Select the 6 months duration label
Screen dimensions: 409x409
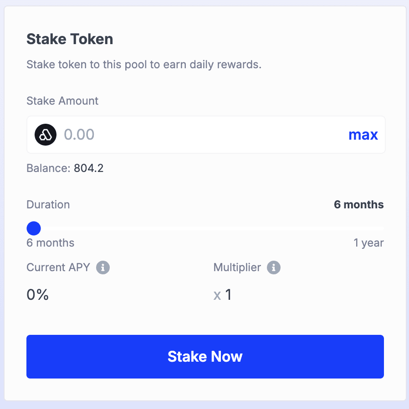50,242
